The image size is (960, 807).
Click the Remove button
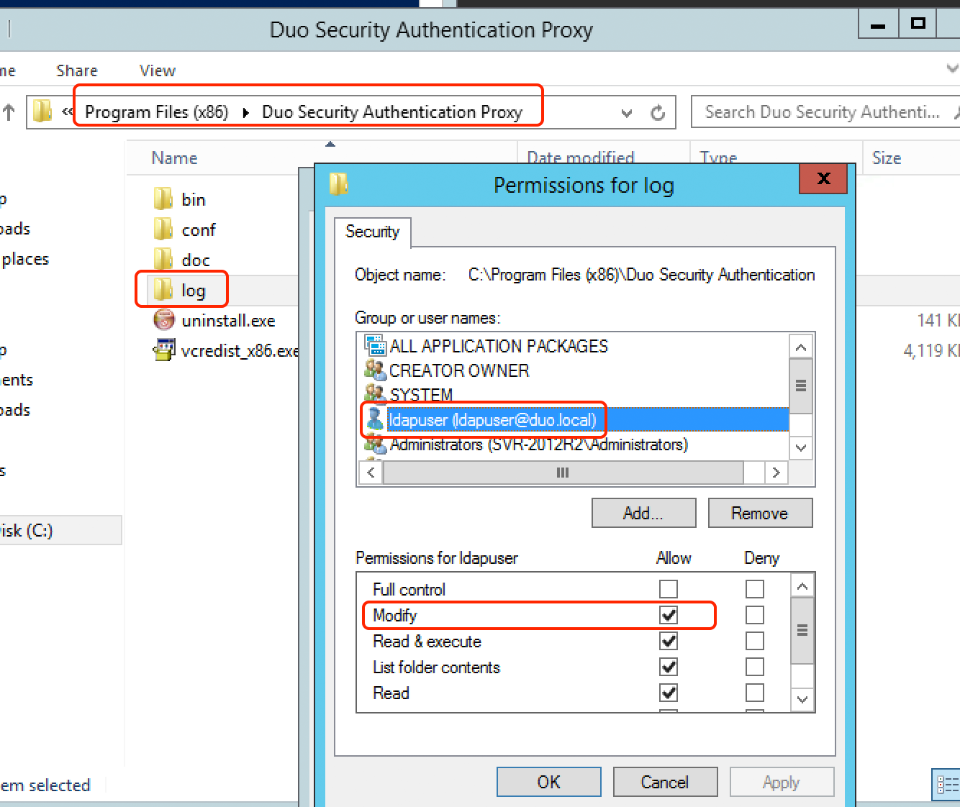click(760, 513)
